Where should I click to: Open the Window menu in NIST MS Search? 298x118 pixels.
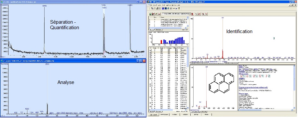coord(174,5)
